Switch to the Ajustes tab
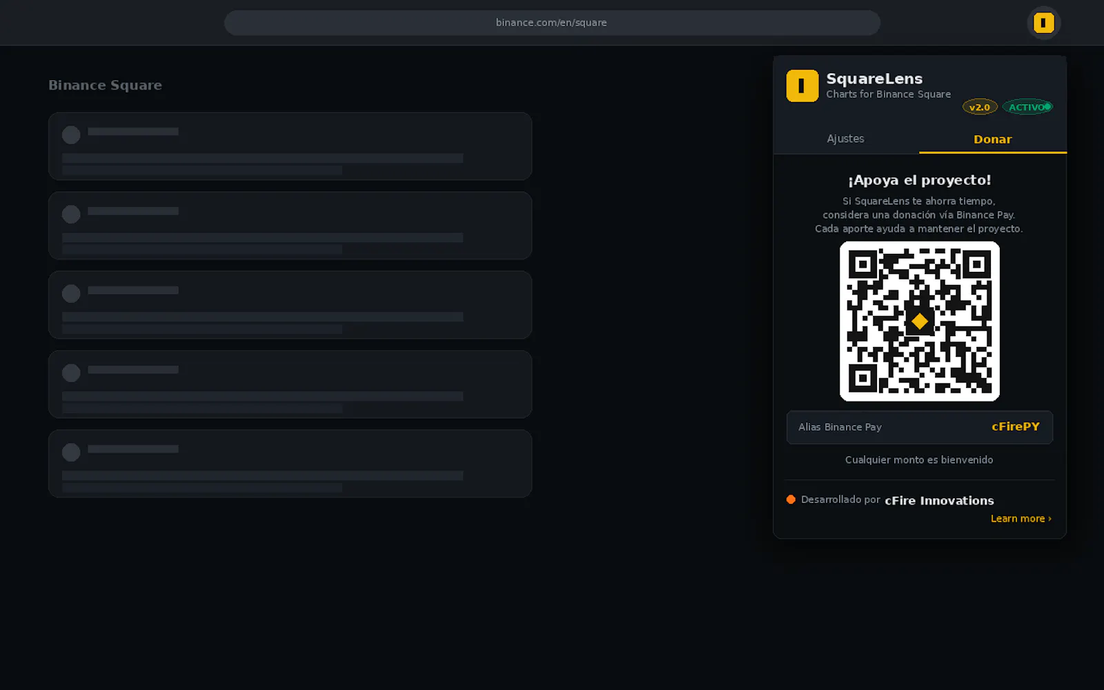This screenshot has width=1104, height=690. click(846, 139)
